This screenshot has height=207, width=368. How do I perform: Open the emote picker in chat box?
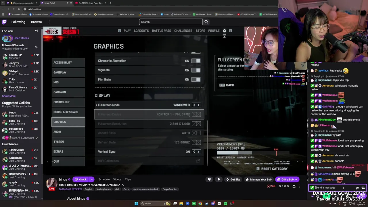point(363,188)
